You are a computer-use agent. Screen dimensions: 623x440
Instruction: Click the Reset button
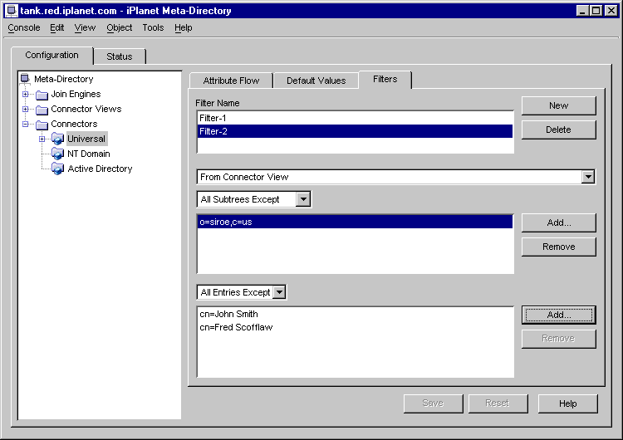tap(498, 403)
